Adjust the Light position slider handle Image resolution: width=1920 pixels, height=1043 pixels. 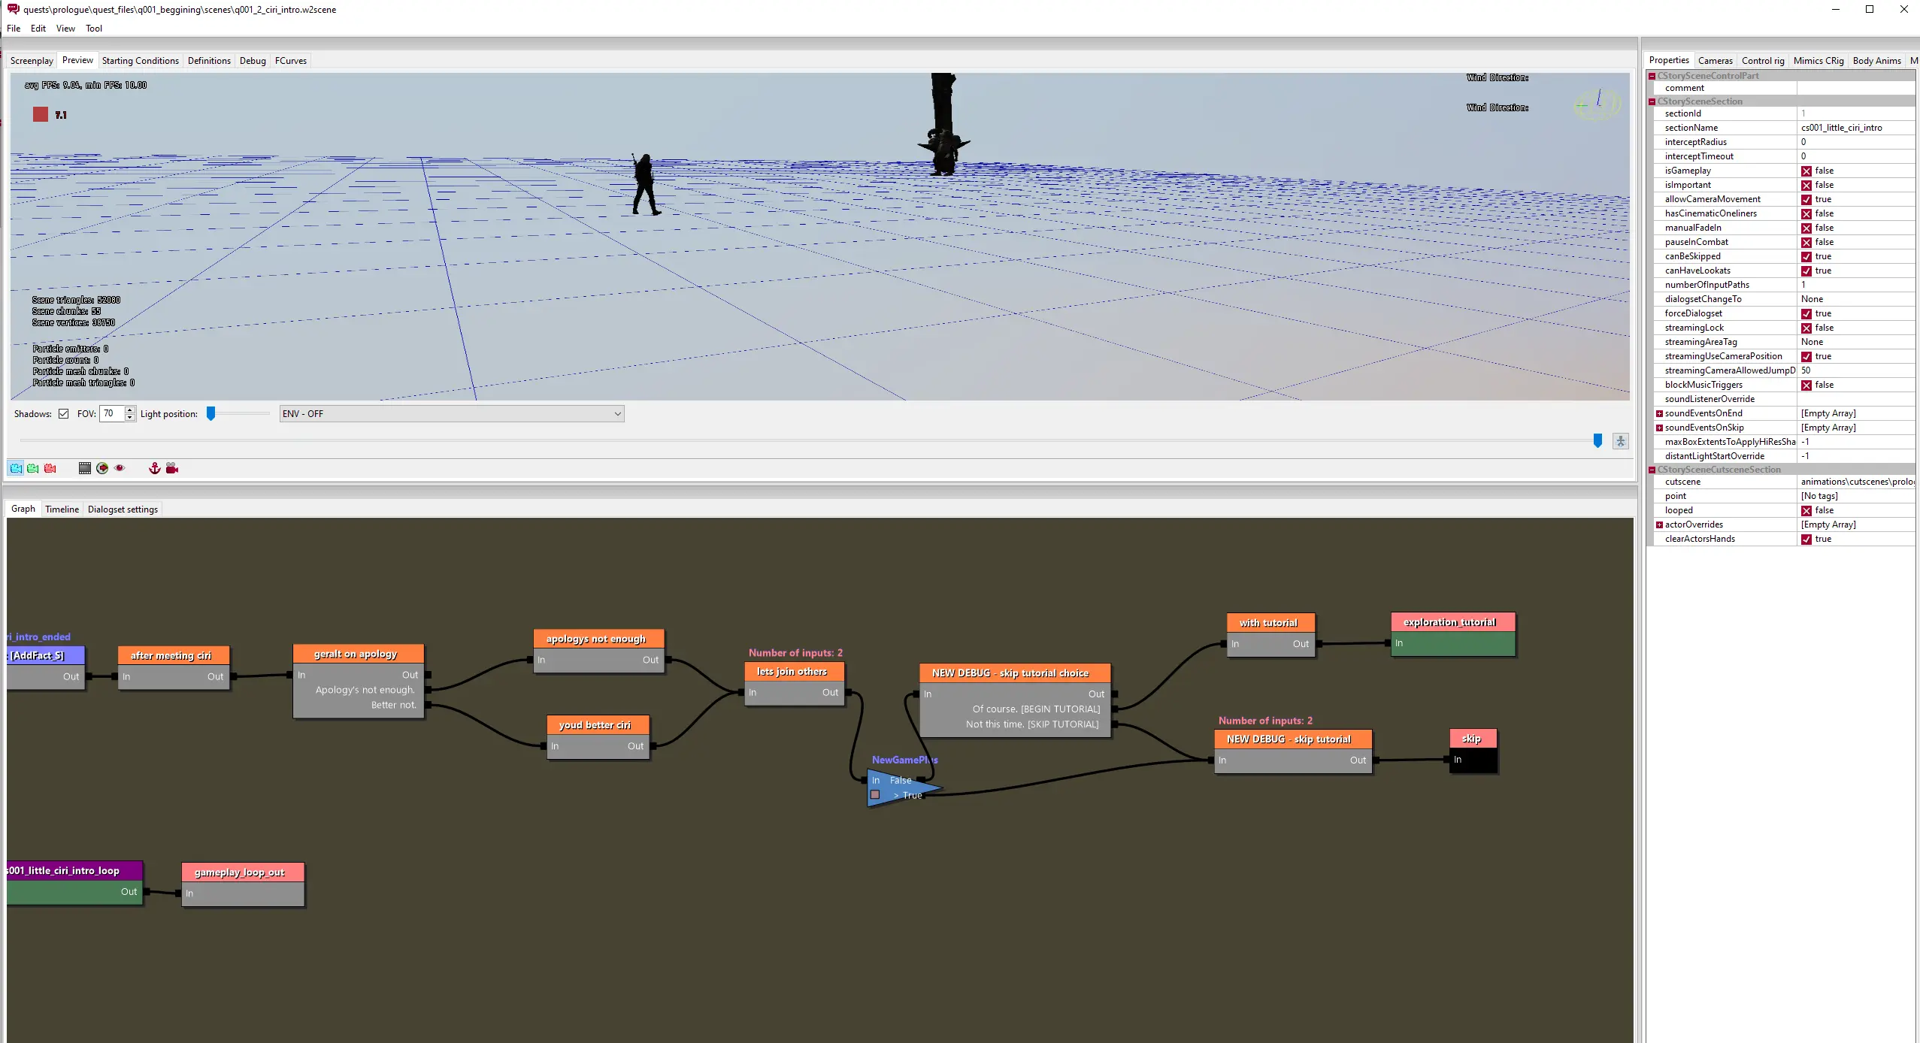point(211,413)
